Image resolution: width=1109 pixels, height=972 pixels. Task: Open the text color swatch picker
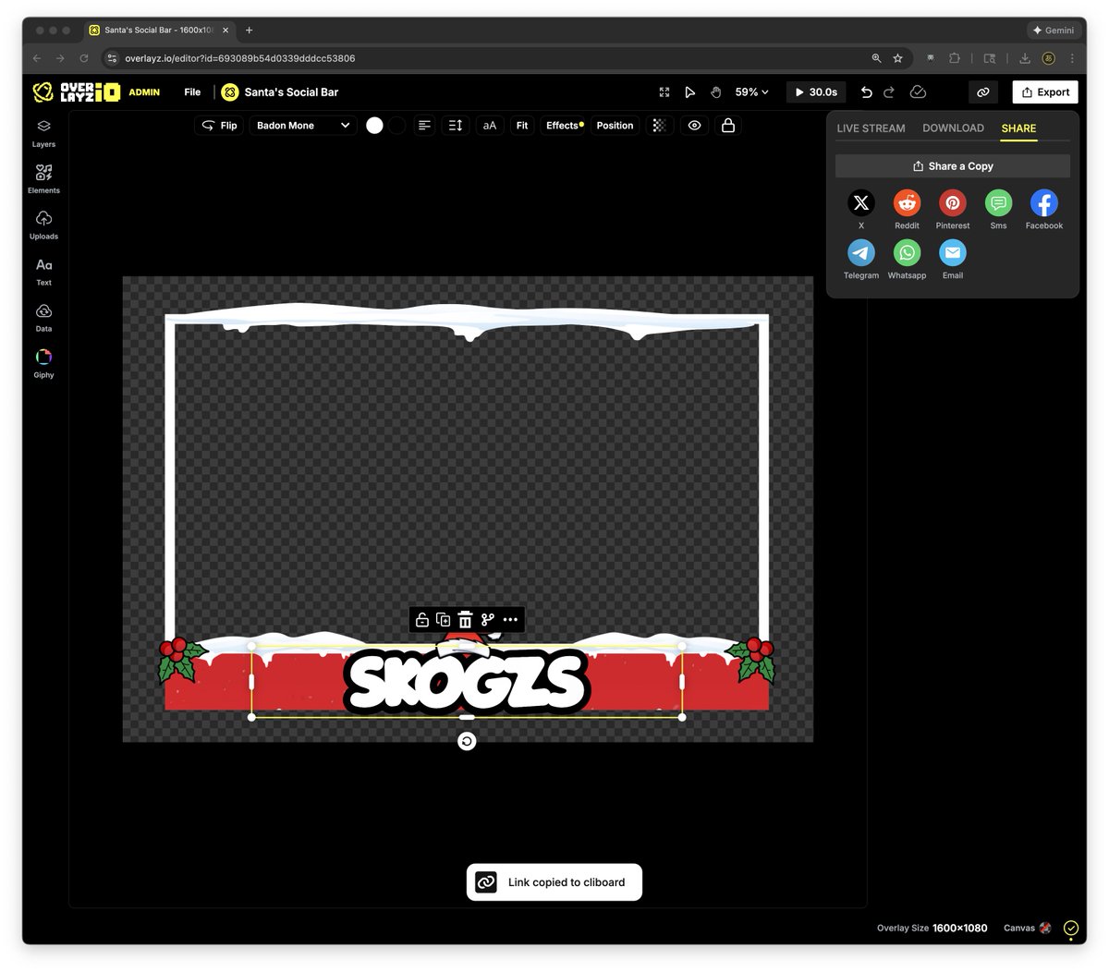coord(374,125)
